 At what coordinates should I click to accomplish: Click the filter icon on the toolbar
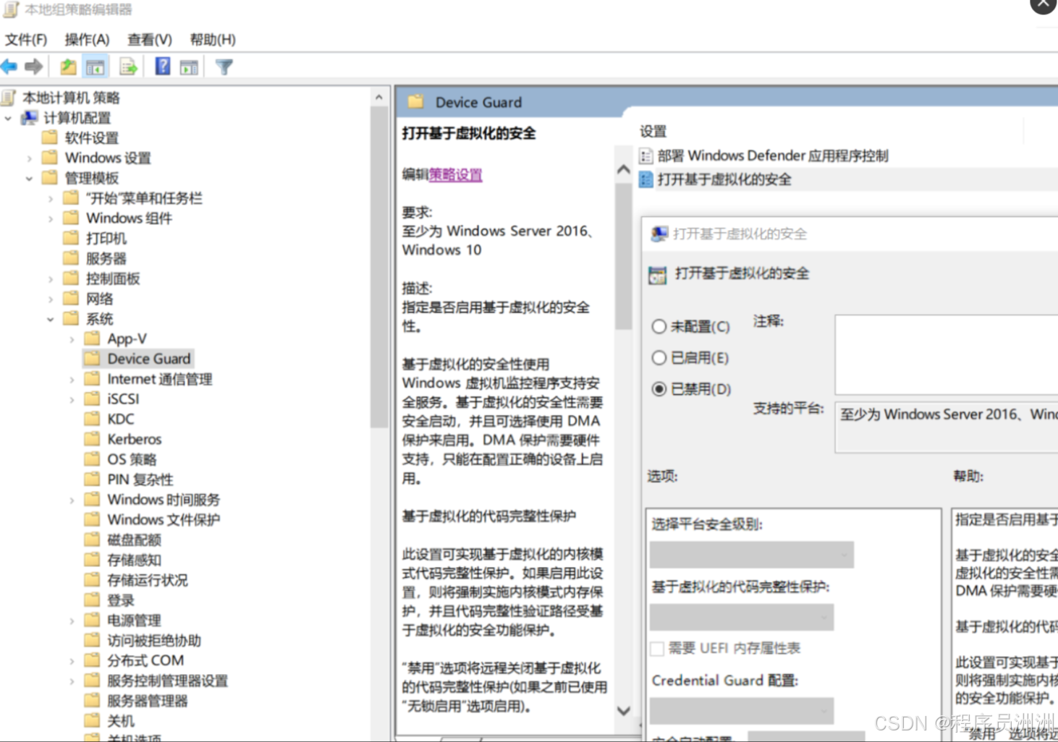click(224, 66)
